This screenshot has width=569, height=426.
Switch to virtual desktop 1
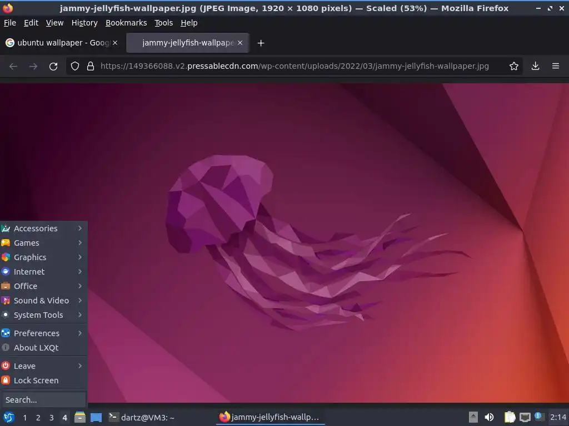coord(24,418)
